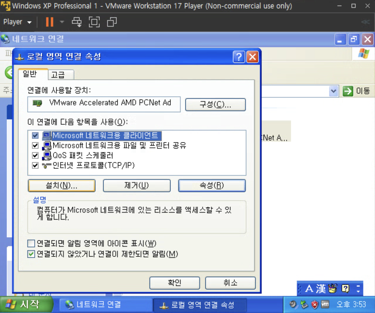Collapse VMware toolbar with double-chevron icon
Screen dimensions: 375x313
click(x=365, y=22)
